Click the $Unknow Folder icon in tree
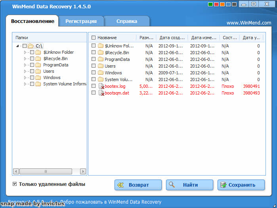The image size is (277, 208). 38,52
